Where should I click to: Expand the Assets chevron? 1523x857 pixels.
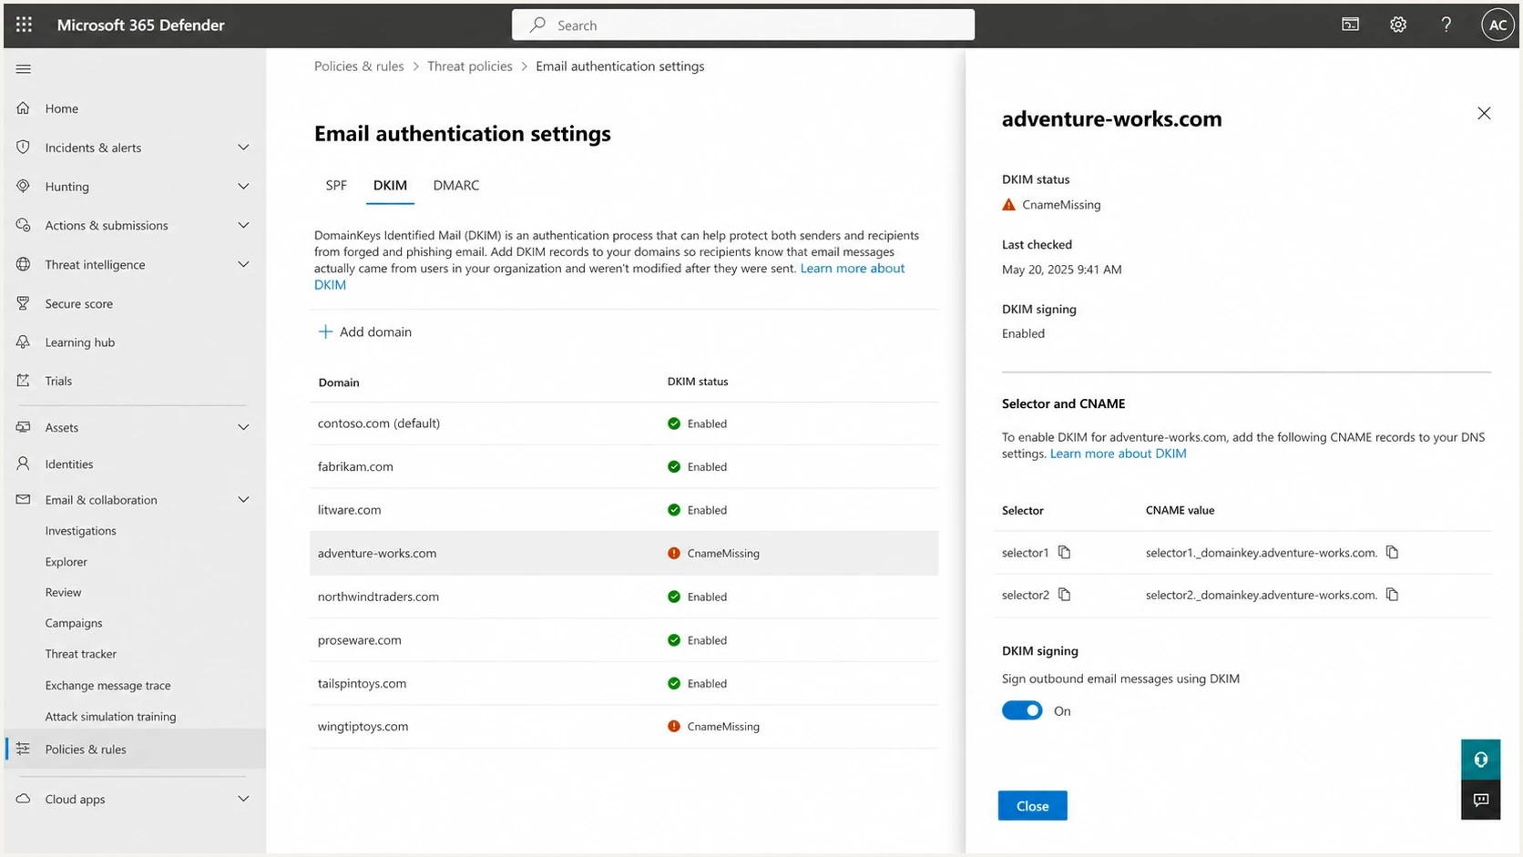[x=243, y=427]
